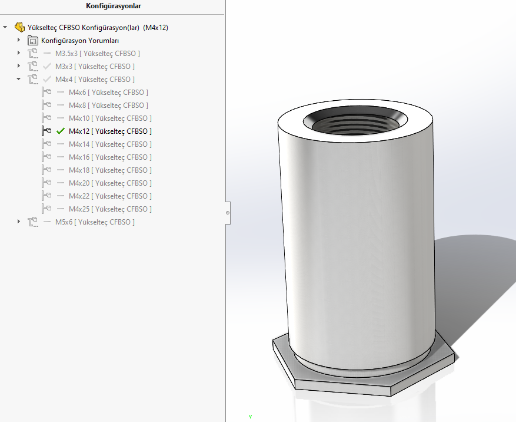Screen dimensions: 516x422
Task: Click the M4x4 parent configuration icon
Action: 33,80
